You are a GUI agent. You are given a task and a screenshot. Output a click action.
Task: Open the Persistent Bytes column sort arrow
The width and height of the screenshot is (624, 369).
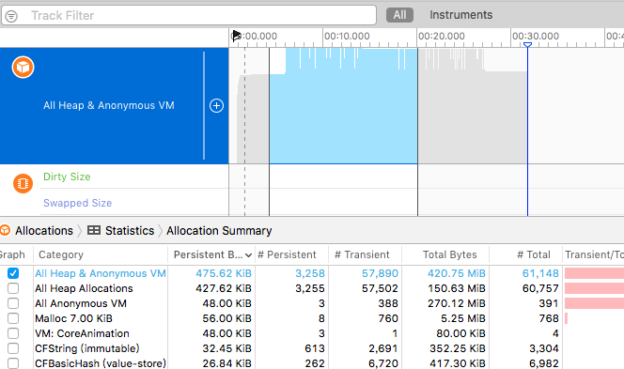click(x=249, y=255)
